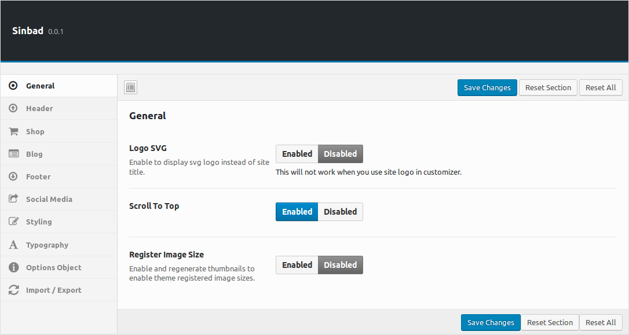Click the Import / Export refresh icon
The image size is (629, 335).
click(14, 290)
